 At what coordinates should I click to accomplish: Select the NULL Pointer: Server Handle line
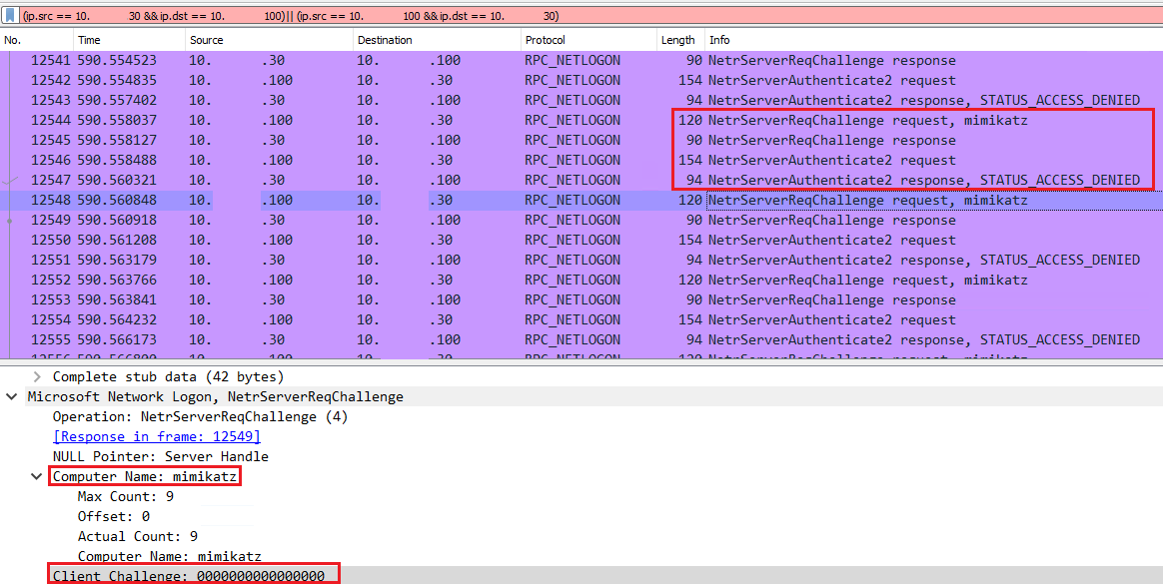(160, 456)
